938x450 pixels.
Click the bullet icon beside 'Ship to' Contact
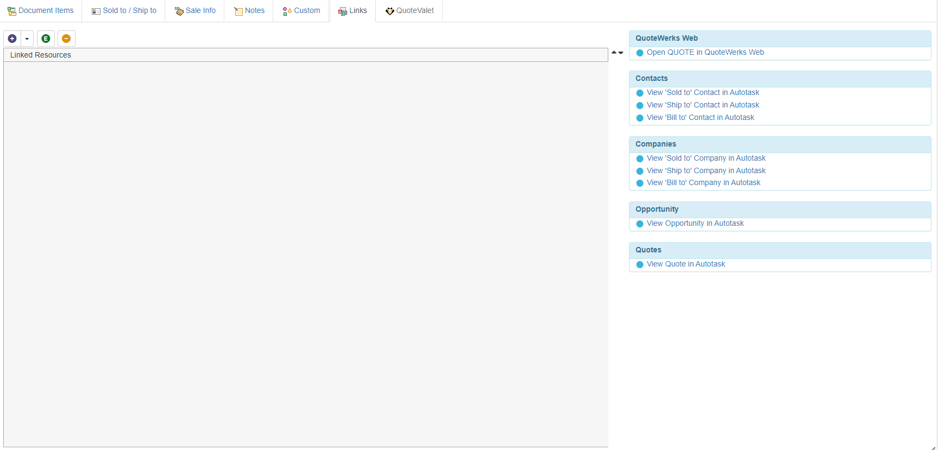click(x=640, y=105)
